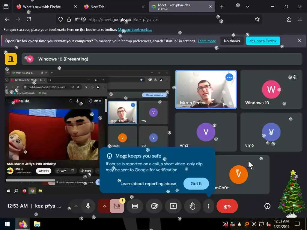The height and width of the screenshot is (230, 307).
Task: Click the tracking protection shield icon
Action: point(61,19)
